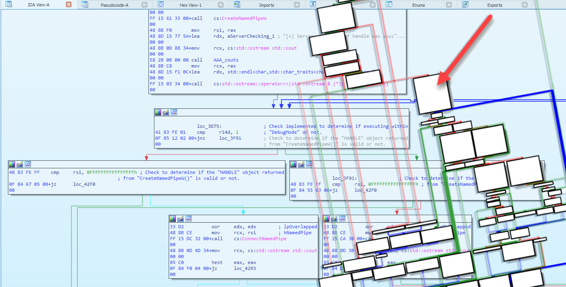
Task: Close the Exports tab
Action: [525, 5]
